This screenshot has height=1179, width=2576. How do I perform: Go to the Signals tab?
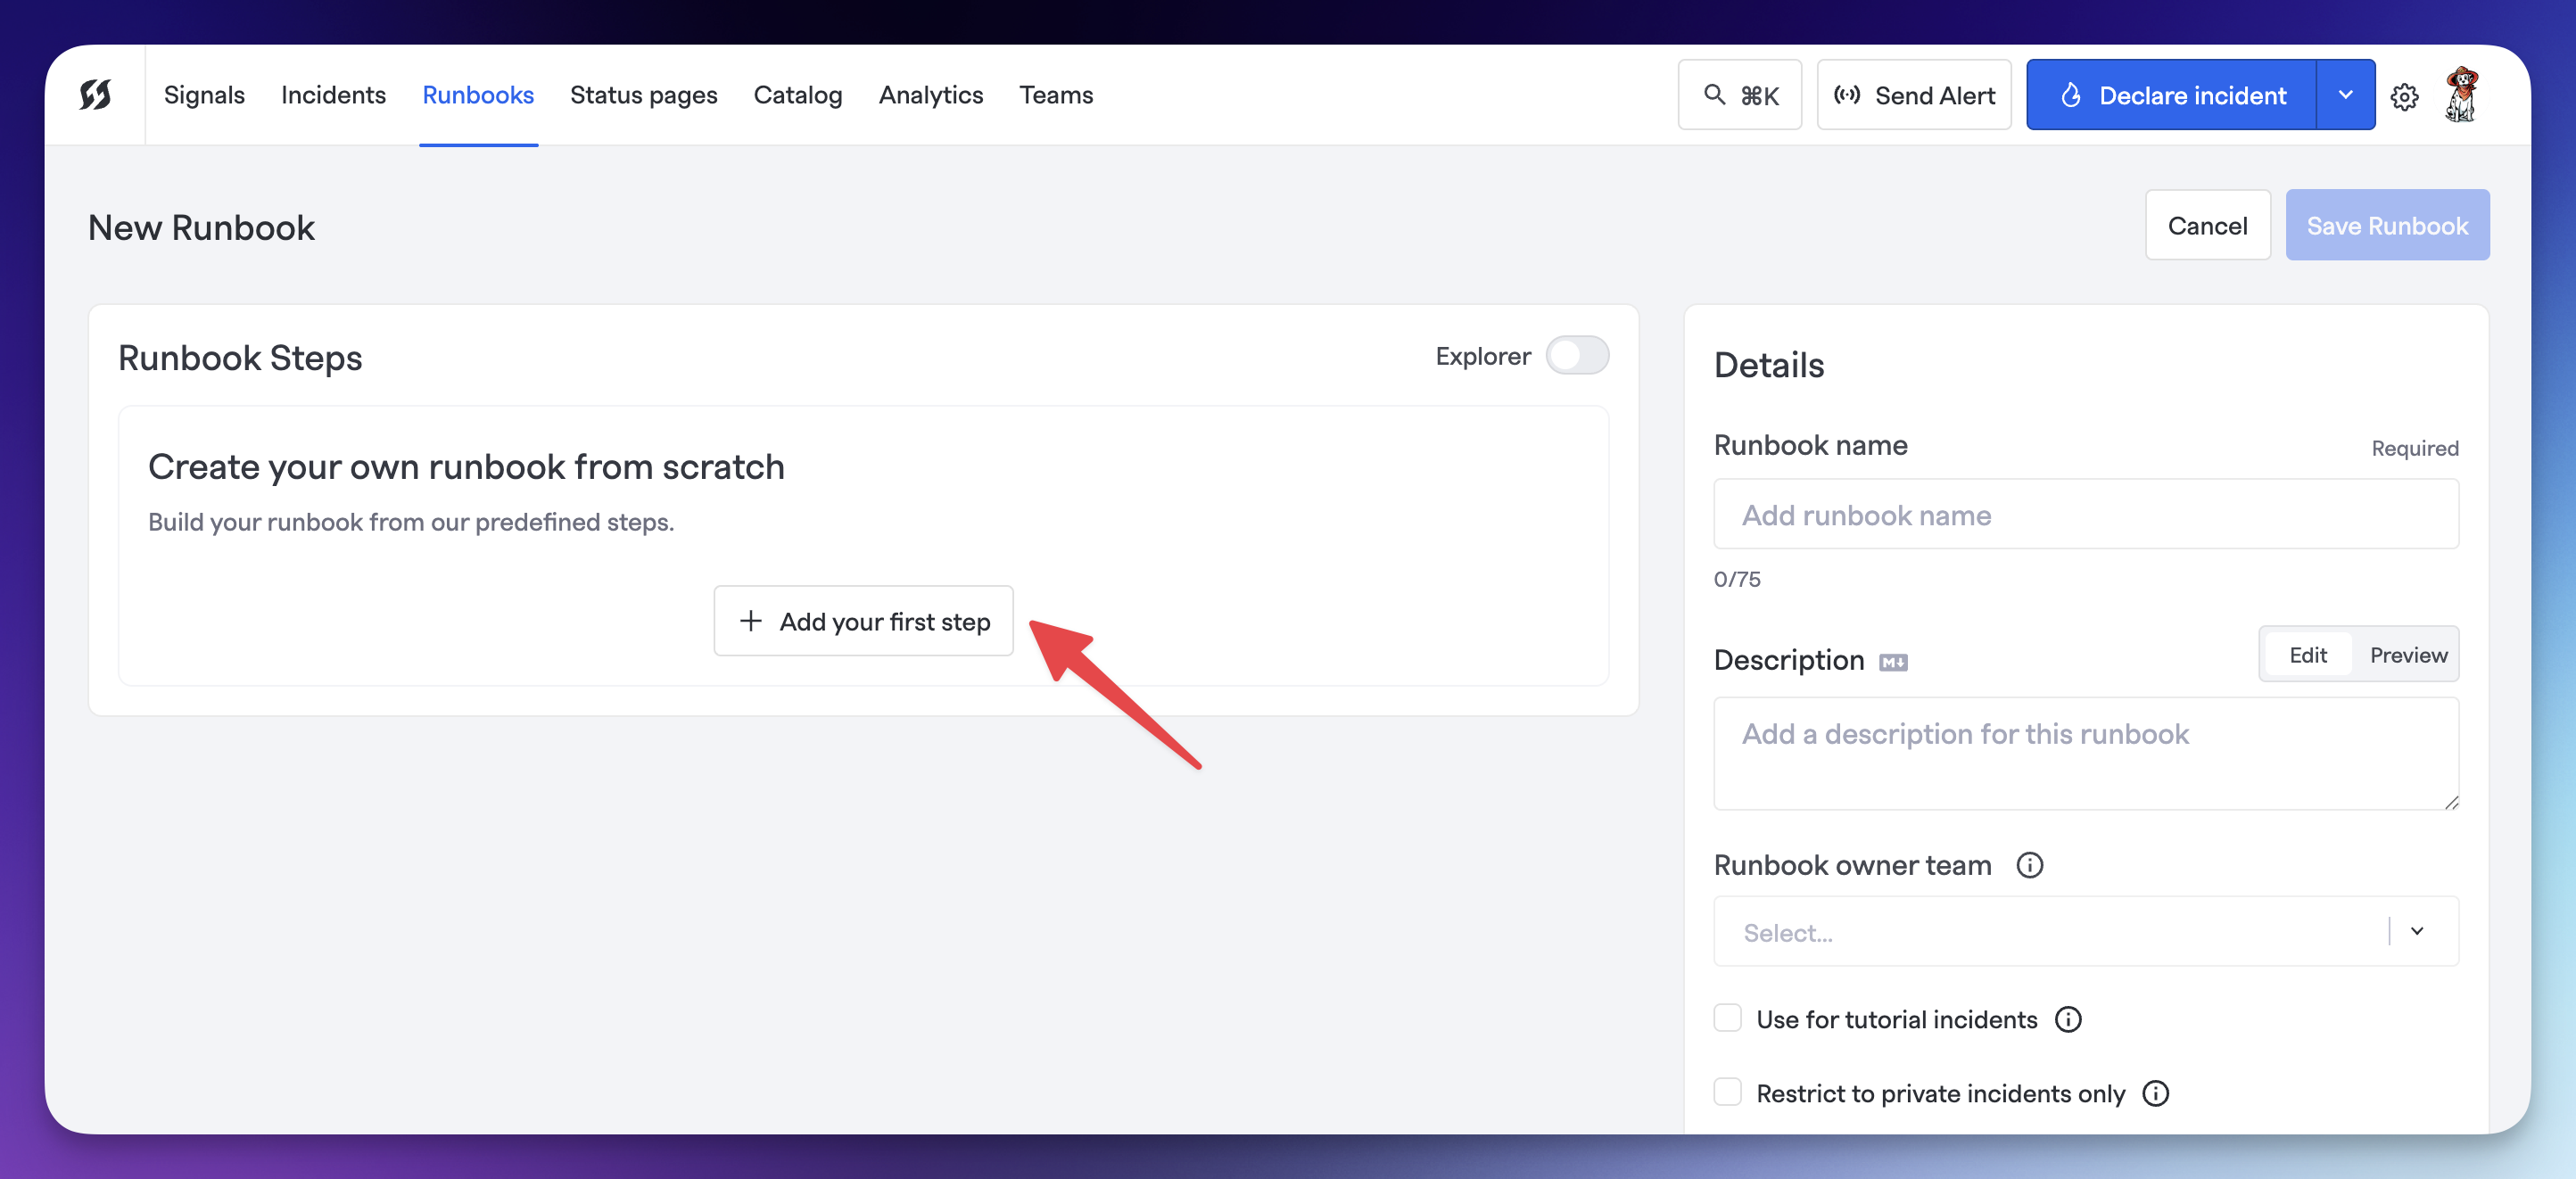coord(204,95)
